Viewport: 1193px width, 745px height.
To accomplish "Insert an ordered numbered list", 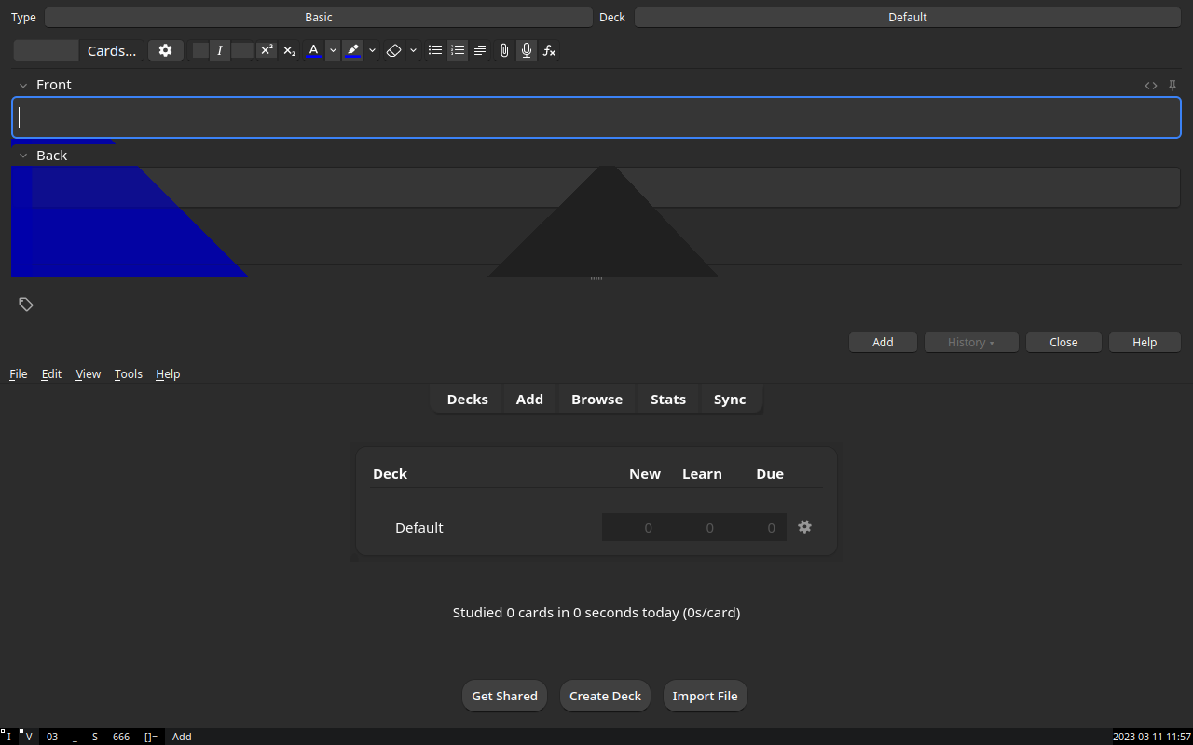I will point(458,50).
